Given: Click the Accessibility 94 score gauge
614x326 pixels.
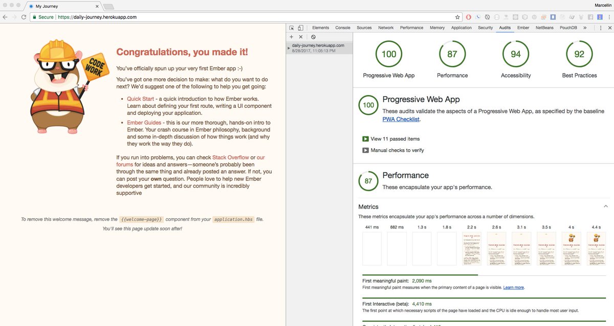Looking at the screenshot, I should pos(516,54).
